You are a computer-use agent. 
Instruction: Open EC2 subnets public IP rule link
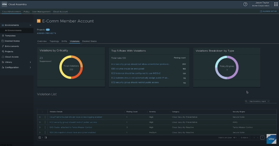140,78
